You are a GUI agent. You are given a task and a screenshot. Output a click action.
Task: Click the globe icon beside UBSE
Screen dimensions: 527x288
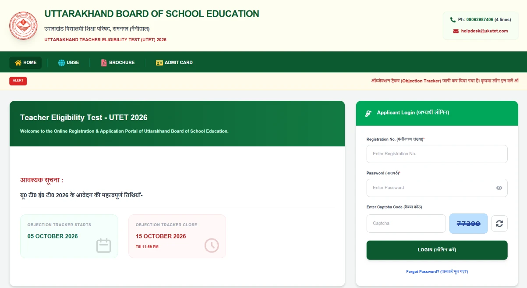61,63
